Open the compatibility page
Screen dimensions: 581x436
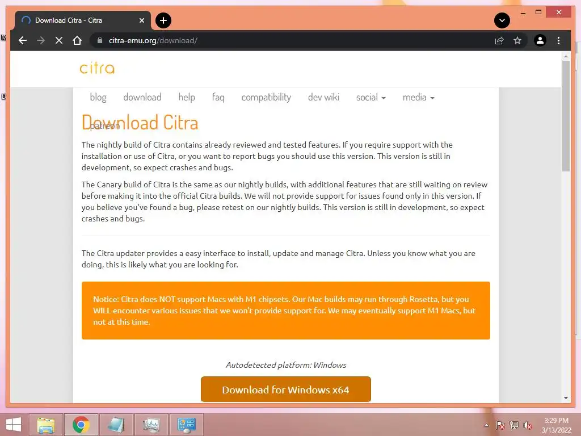(x=266, y=97)
